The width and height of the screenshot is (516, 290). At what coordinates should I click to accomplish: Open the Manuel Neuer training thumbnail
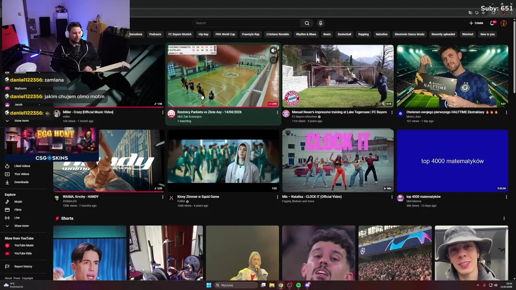point(338,76)
